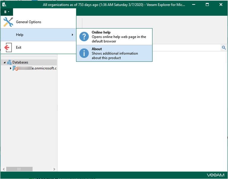Open the About product information

(114, 53)
